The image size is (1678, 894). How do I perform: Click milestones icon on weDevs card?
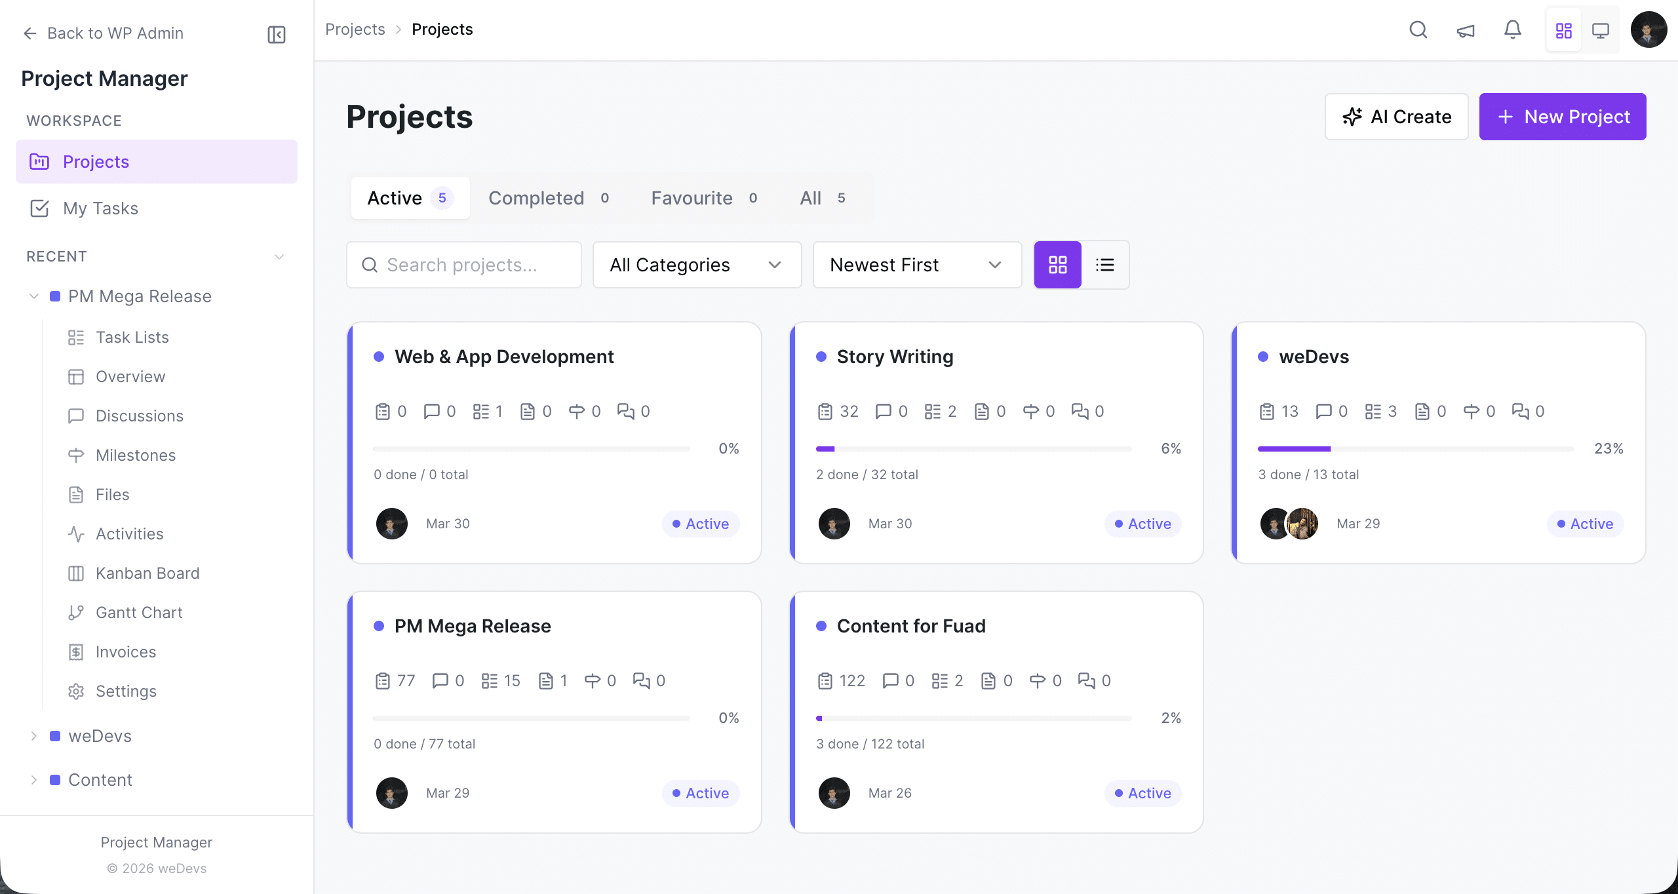(x=1472, y=412)
